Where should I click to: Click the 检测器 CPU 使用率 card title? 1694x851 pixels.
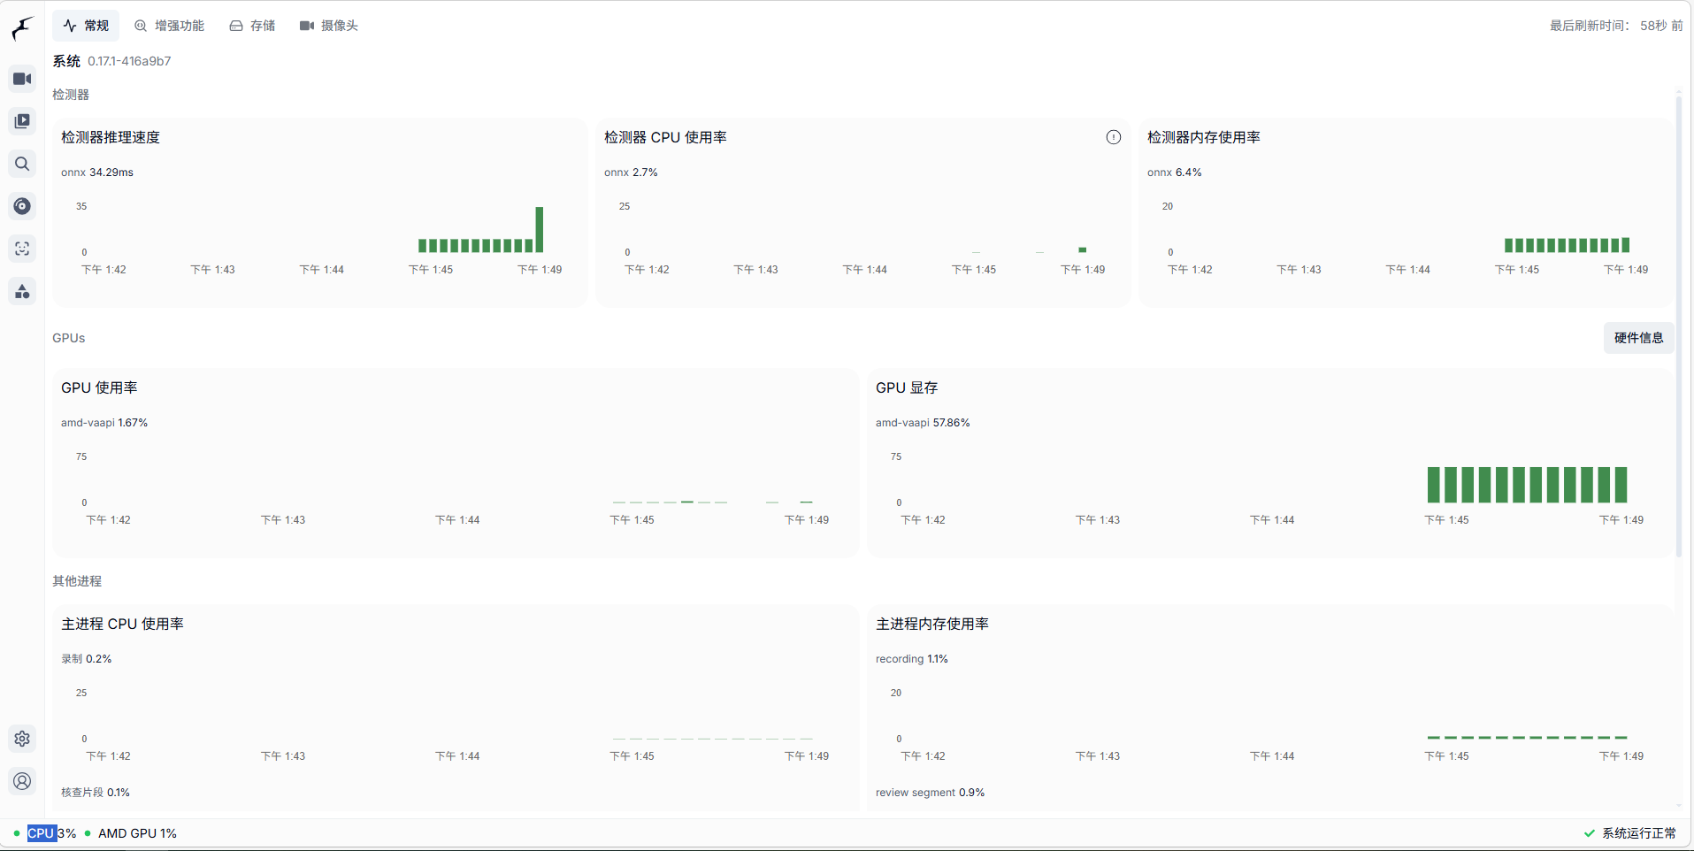tap(665, 137)
